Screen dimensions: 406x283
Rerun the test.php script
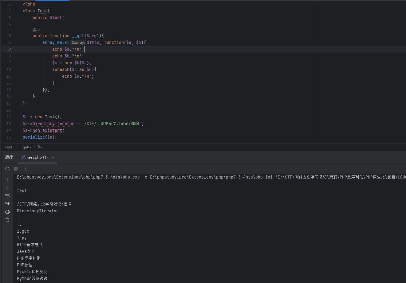click(7, 169)
